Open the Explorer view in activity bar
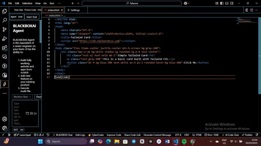 click(x=5, y=11)
